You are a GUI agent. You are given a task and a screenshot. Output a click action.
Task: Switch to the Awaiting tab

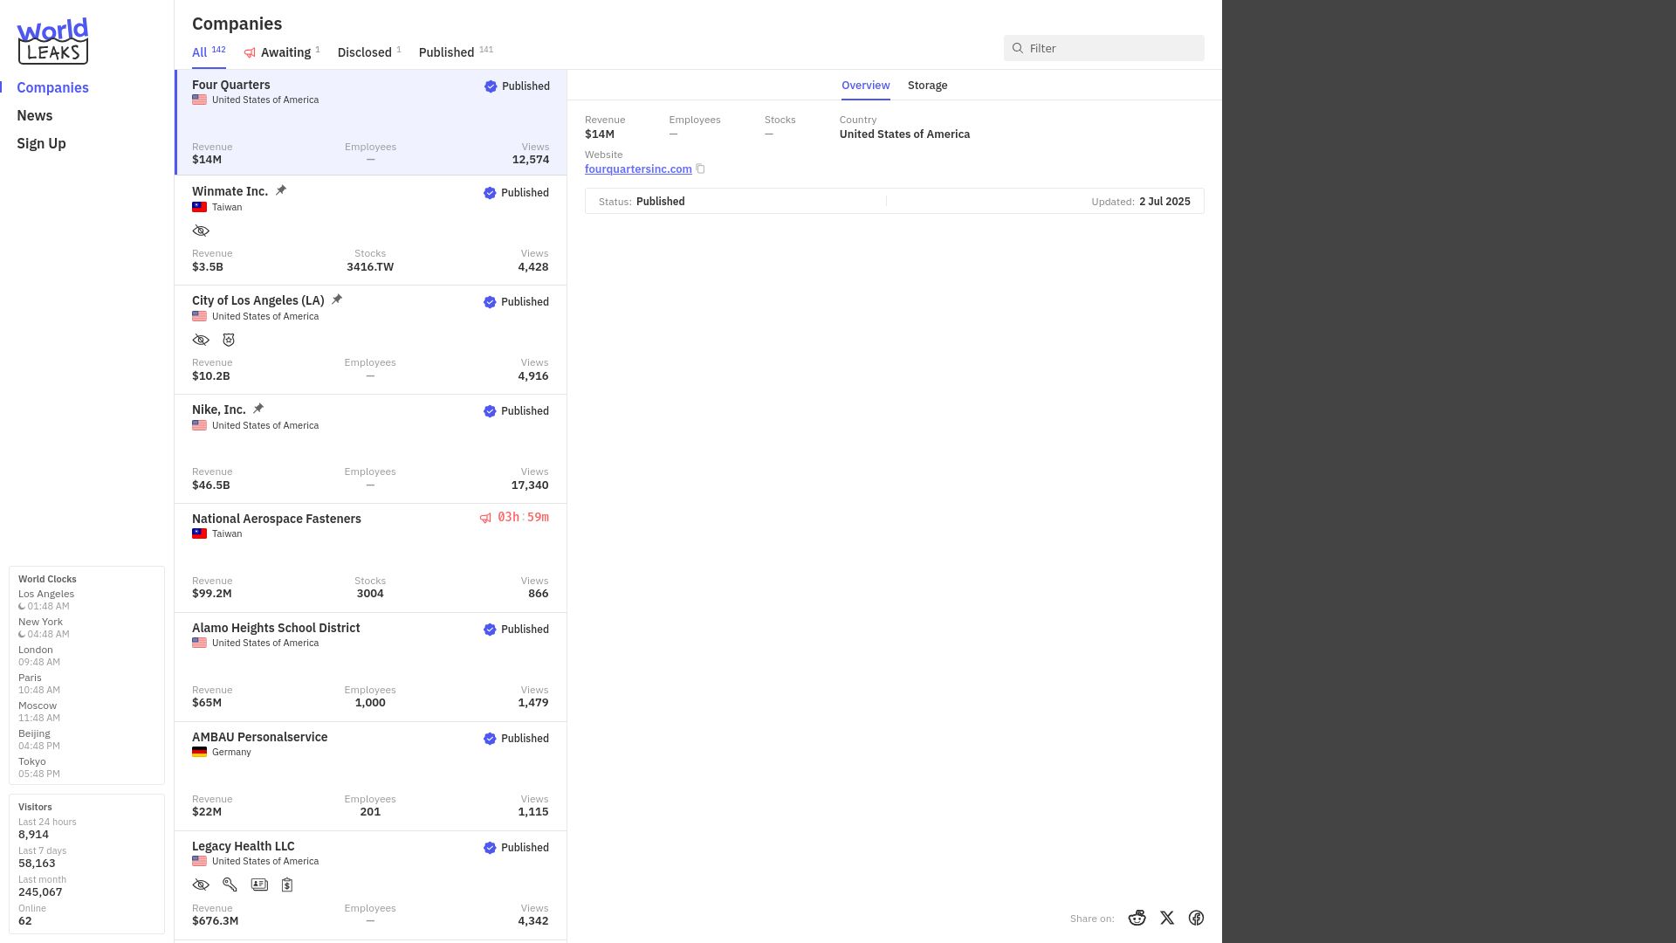pos(282,52)
